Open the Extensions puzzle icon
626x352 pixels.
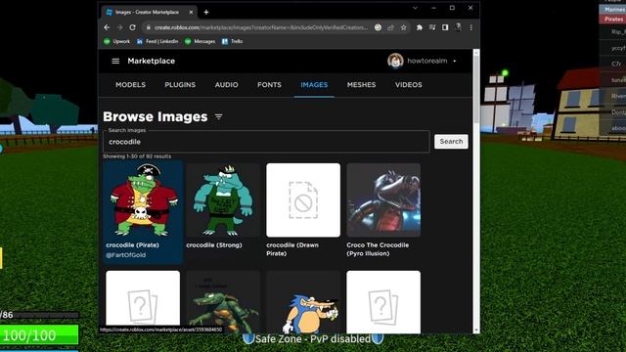420,27
